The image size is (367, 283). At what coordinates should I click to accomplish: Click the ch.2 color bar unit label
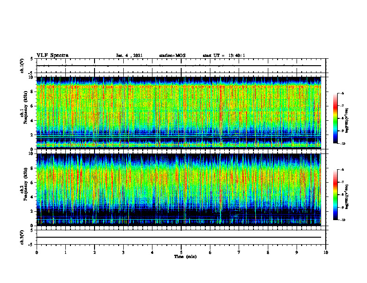(347, 197)
